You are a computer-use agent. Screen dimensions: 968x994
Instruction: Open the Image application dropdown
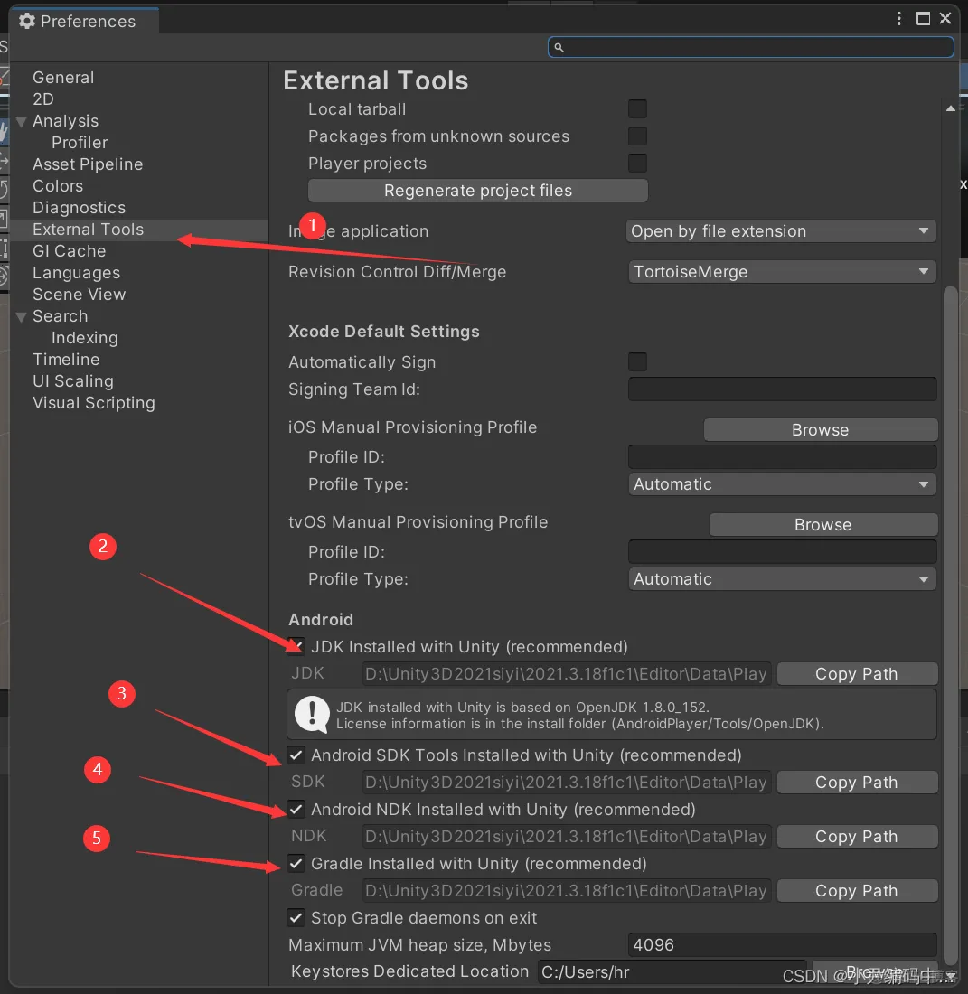(782, 230)
